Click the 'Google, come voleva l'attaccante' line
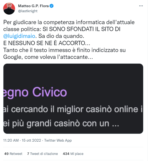This screenshot has width=150, height=161. pos(48,57)
